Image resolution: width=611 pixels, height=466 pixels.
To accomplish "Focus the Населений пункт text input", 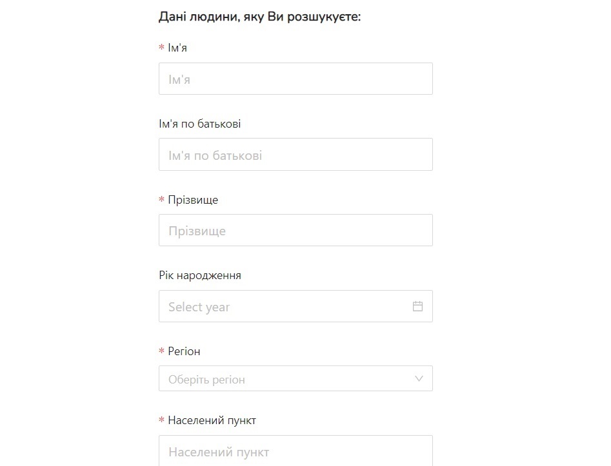I will [x=295, y=451].
